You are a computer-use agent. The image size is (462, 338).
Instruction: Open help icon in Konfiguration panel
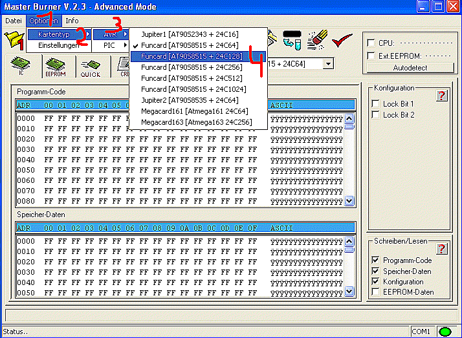[442, 96]
